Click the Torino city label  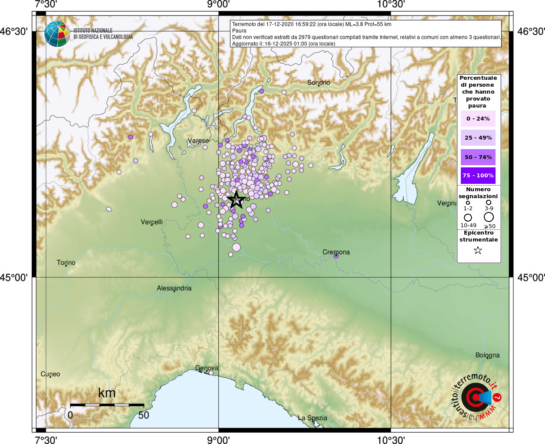coord(66,262)
